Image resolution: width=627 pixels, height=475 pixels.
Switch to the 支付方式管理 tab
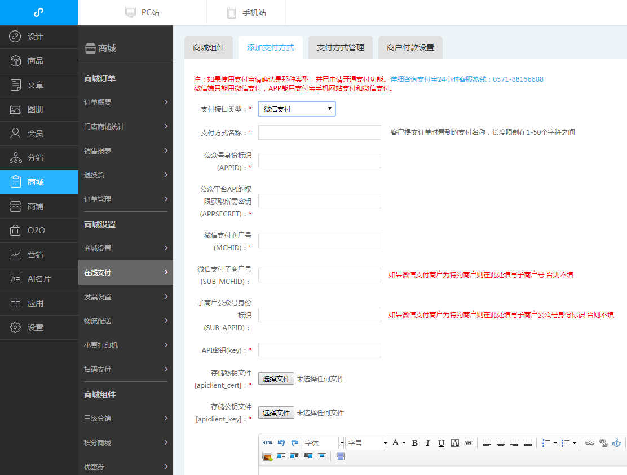pyautogui.click(x=341, y=47)
